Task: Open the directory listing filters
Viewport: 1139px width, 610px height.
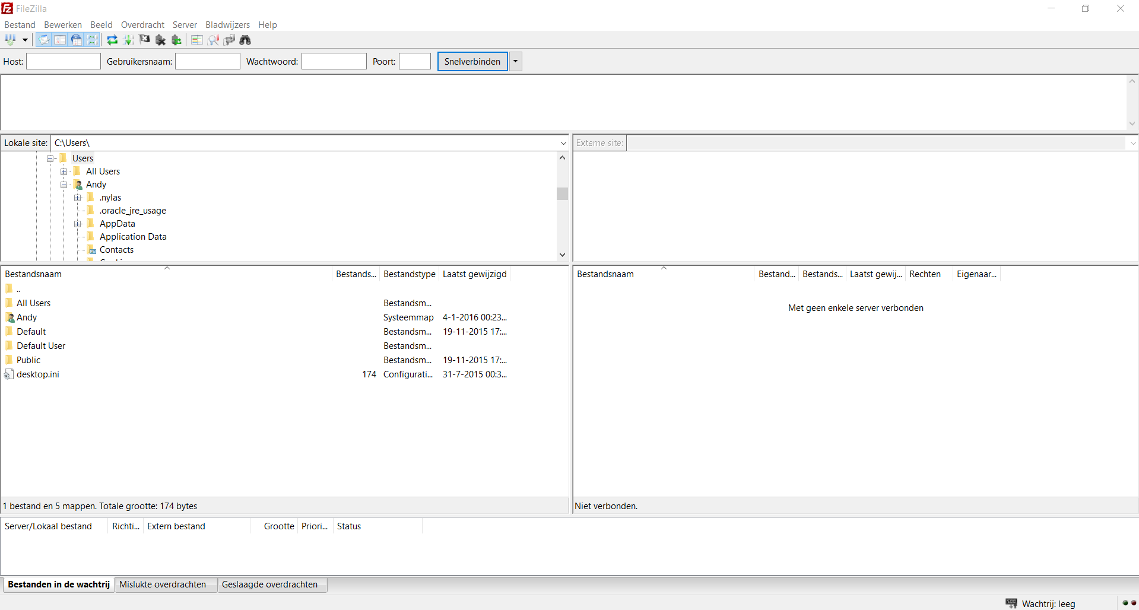Action: tap(197, 40)
